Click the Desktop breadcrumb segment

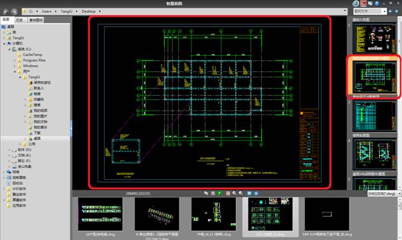pos(88,11)
